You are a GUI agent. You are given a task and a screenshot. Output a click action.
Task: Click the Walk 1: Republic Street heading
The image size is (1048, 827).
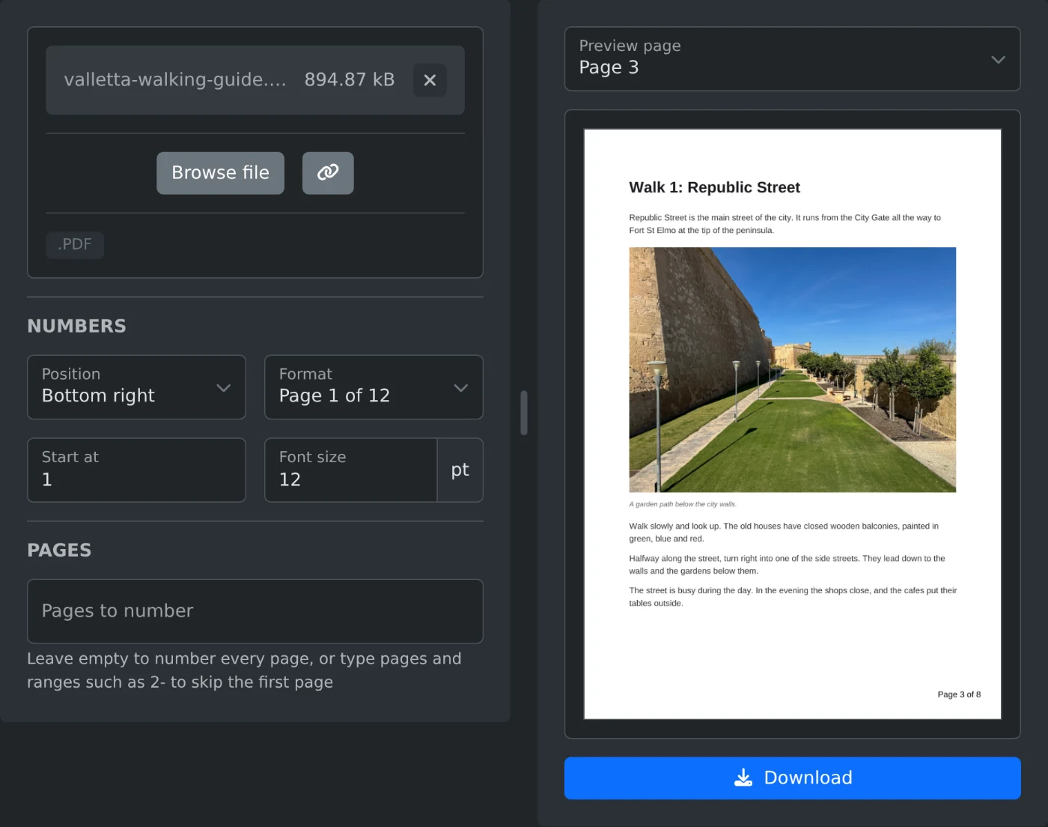[x=714, y=187]
